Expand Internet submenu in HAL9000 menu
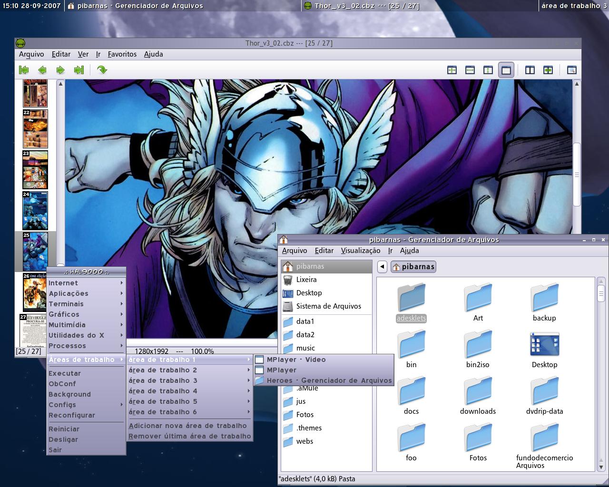 (x=86, y=283)
